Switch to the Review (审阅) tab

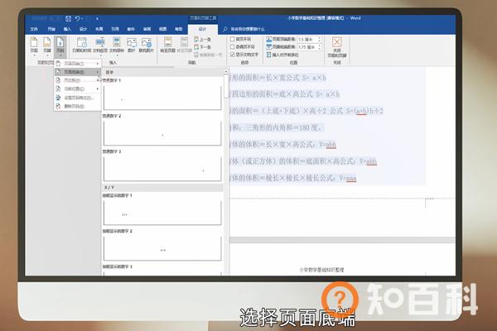pos(147,29)
